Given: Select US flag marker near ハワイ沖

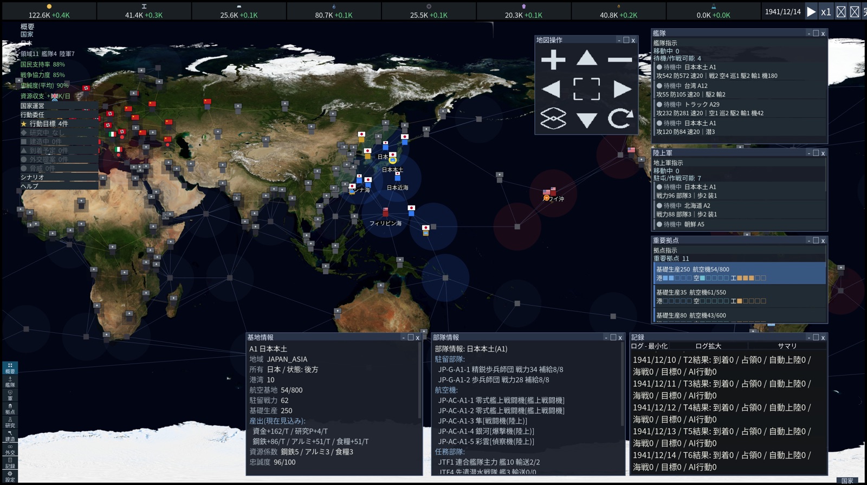Looking at the screenshot, I should pos(547,192).
